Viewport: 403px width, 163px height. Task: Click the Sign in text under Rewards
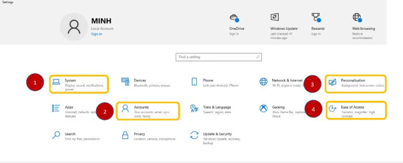tap(316, 34)
